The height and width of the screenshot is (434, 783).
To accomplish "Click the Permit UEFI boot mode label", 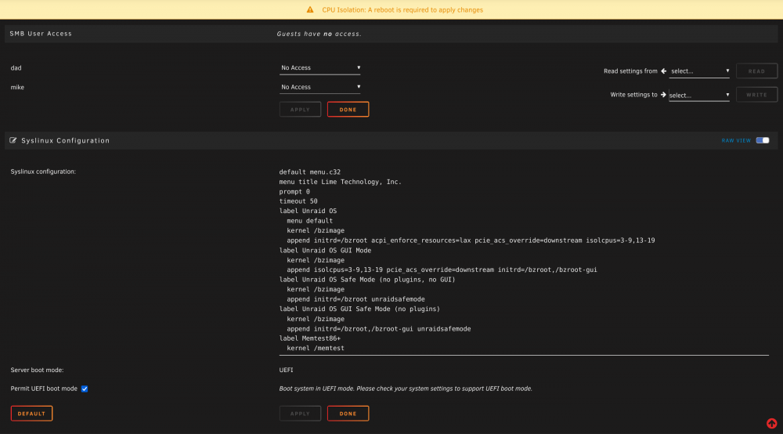I will (44, 389).
